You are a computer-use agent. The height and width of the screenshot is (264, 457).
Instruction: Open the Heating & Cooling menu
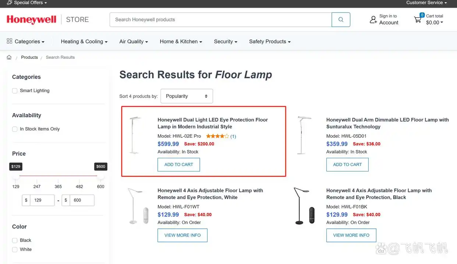click(x=84, y=41)
